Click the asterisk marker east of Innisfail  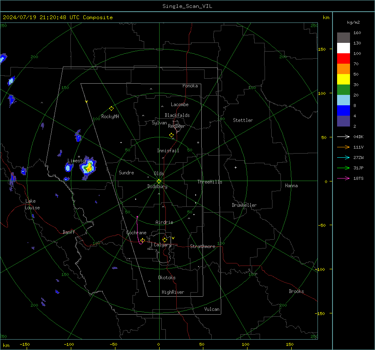[x=198, y=143]
